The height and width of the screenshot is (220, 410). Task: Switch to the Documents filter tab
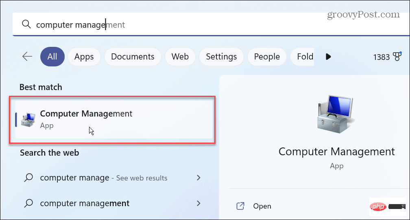(133, 57)
